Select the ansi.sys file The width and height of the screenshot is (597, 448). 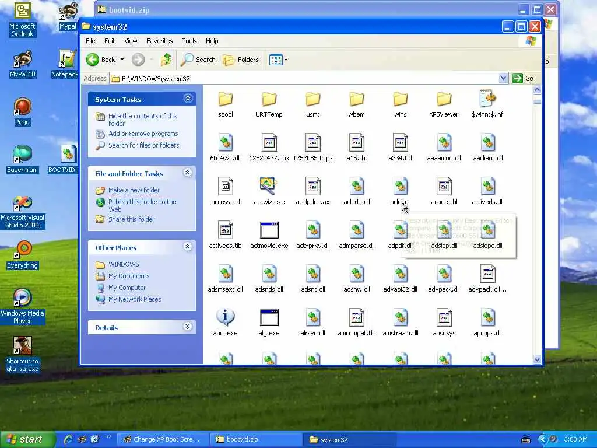[444, 323]
